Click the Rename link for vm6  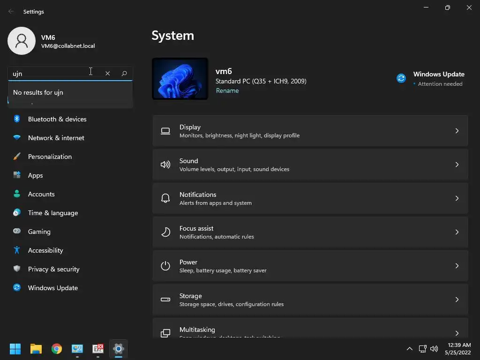click(x=227, y=90)
